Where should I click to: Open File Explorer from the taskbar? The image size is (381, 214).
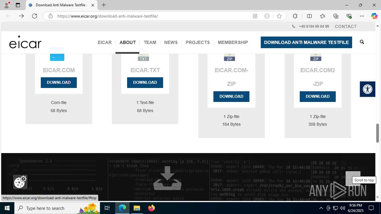pyautogui.click(x=137, y=208)
